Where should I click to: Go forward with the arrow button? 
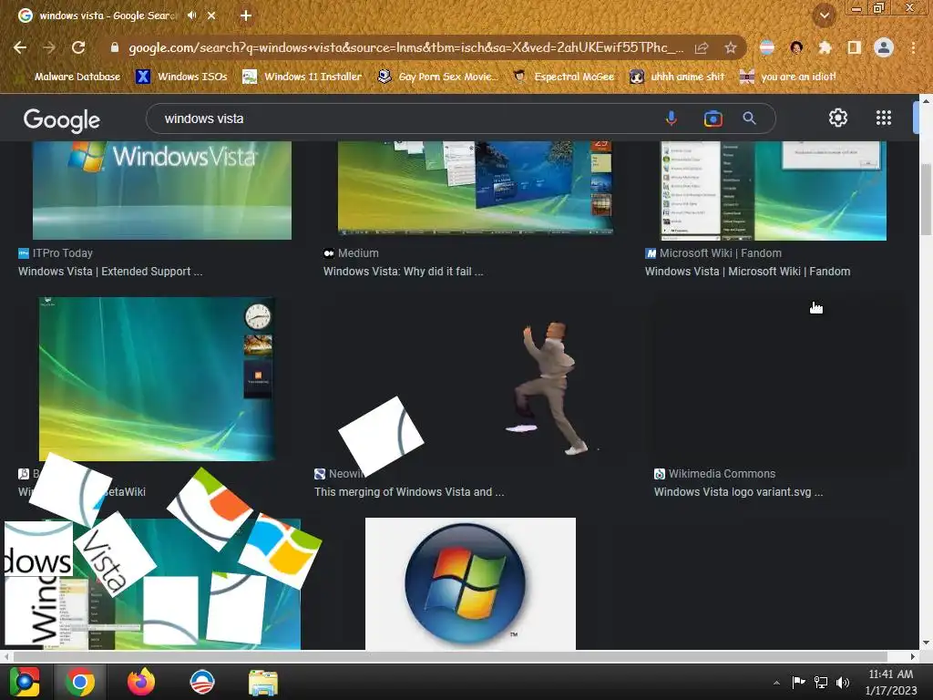tap(49, 47)
